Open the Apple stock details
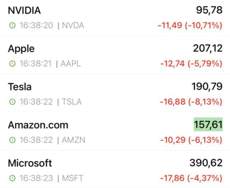The width and height of the screenshot is (230, 188). 21,49
